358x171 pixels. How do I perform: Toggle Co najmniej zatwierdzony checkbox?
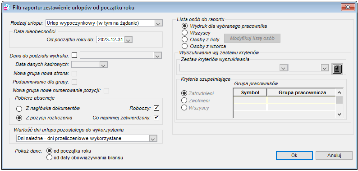point(156,118)
